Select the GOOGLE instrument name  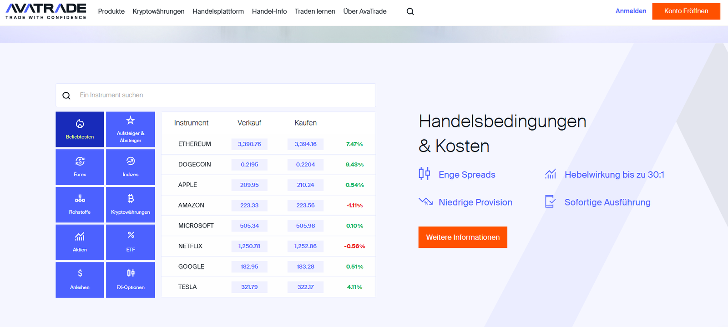191,267
